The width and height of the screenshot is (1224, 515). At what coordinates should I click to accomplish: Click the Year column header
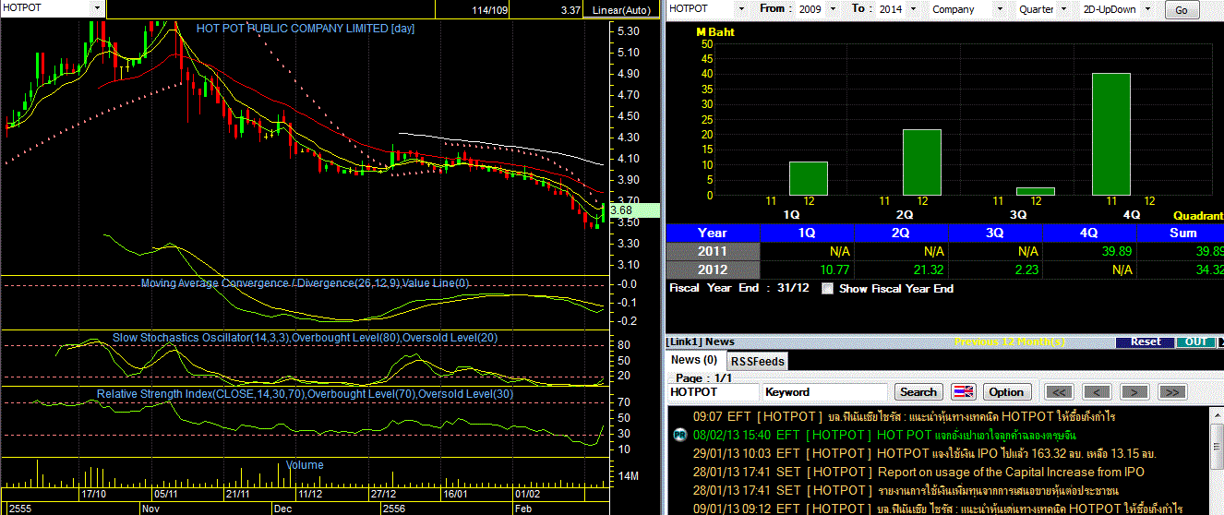[x=713, y=233]
